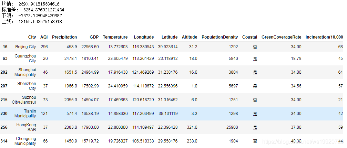The height and width of the screenshot is (148, 347).
Task: Click population density value 5940
Action: [x=234, y=59]
